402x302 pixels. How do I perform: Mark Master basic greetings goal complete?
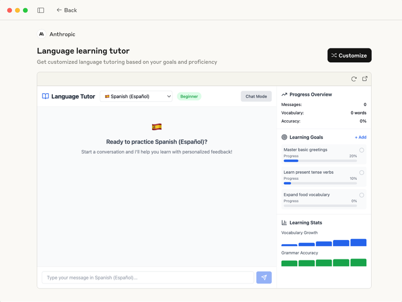361,150
